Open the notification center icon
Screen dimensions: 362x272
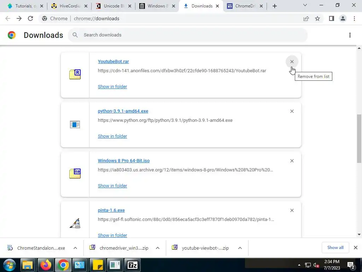pos(351,265)
